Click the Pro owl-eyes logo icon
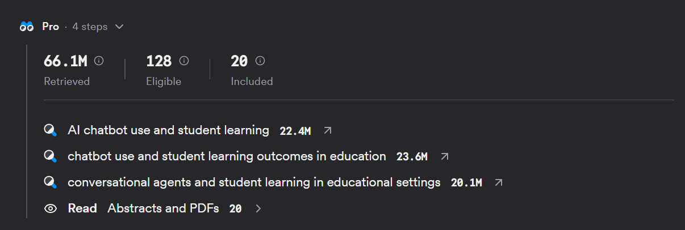 [27, 27]
